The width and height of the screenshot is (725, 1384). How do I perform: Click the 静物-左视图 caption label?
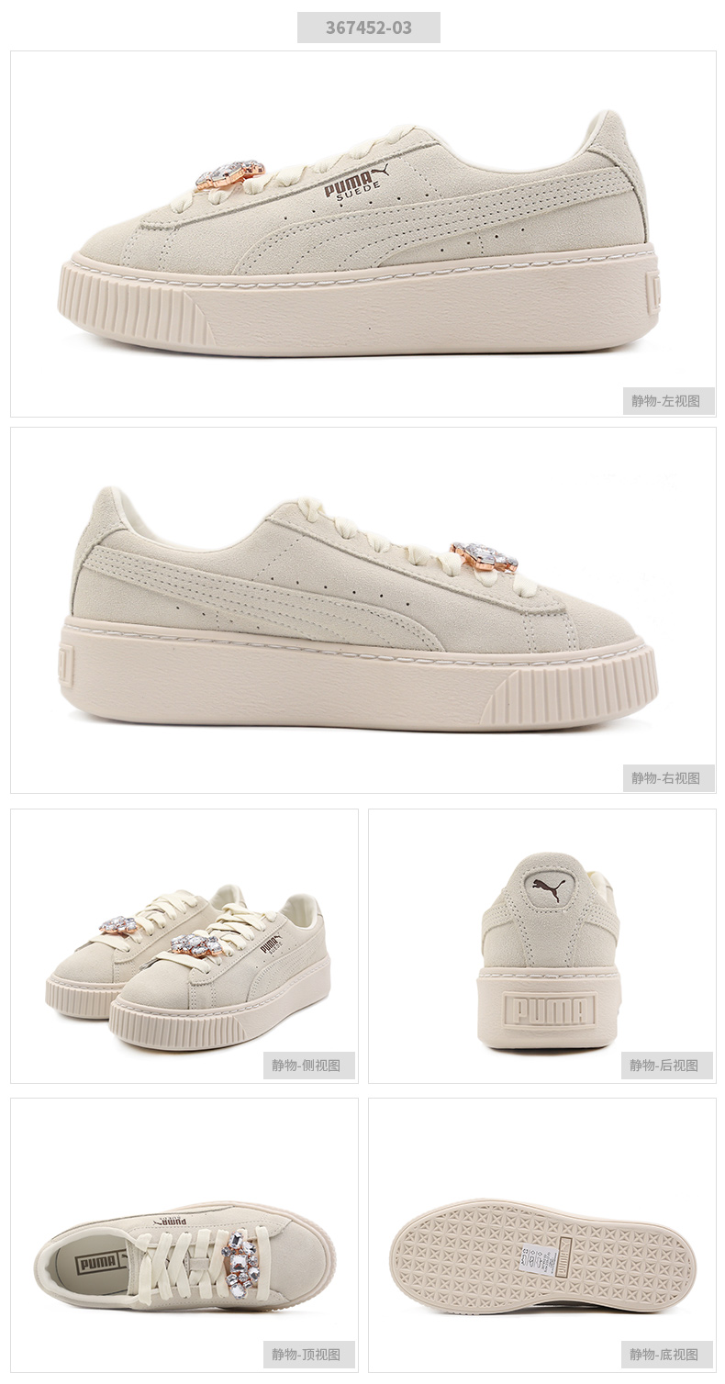(x=669, y=401)
